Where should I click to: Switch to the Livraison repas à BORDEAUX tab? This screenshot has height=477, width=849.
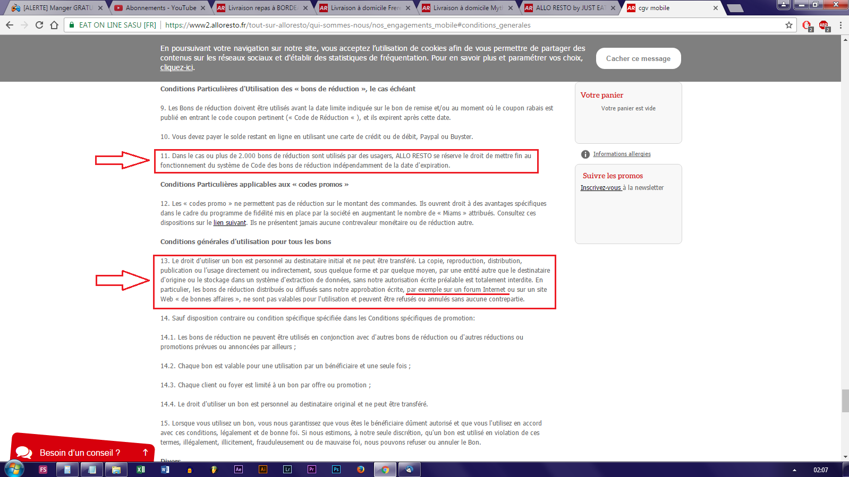click(262, 8)
